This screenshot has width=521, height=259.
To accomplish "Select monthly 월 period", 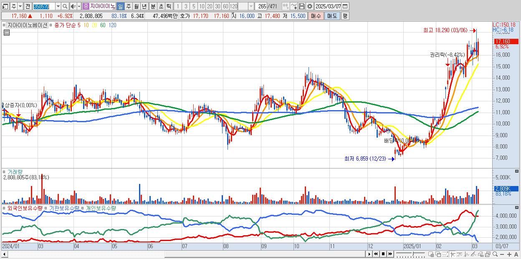I will coord(136,6).
